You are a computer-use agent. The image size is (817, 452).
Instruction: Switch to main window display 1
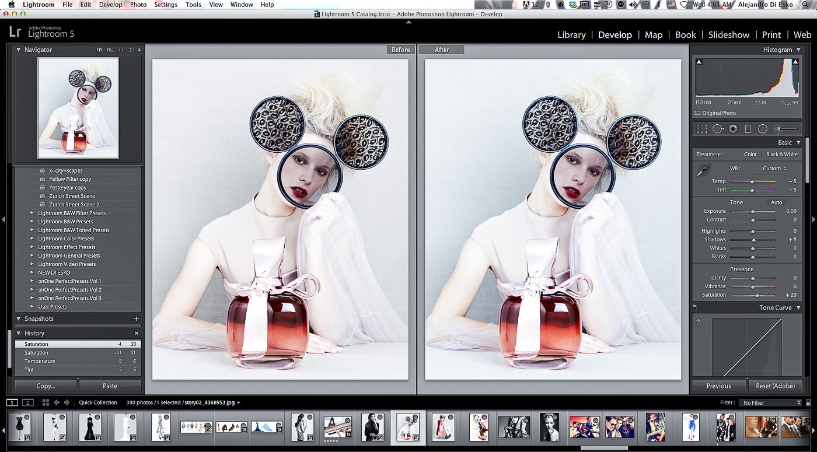pos(12,402)
